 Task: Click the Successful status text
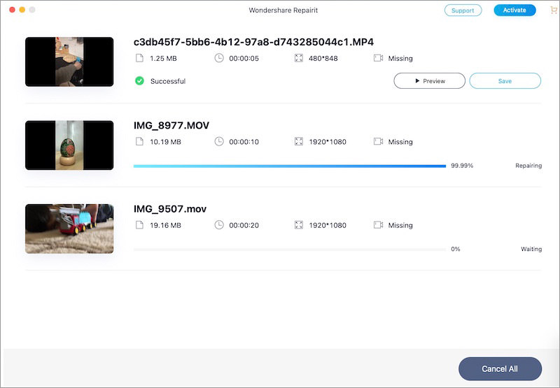pyautogui.click(x=168, y=81)
